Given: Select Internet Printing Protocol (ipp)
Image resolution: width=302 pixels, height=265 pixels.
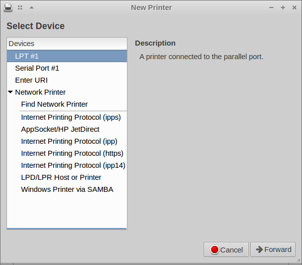Looking at the screenshot, I should point(69,141).
